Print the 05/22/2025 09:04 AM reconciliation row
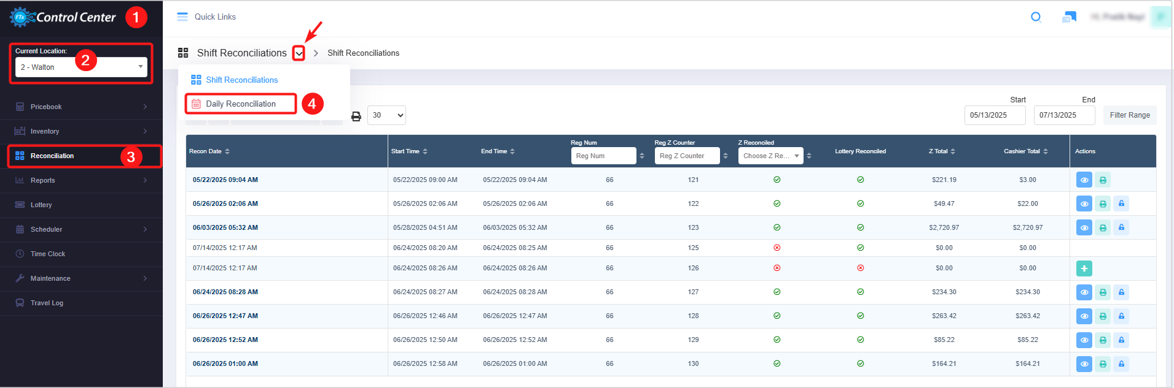Viewport: 1174px width, 388px height. (x=1103, y=180)
